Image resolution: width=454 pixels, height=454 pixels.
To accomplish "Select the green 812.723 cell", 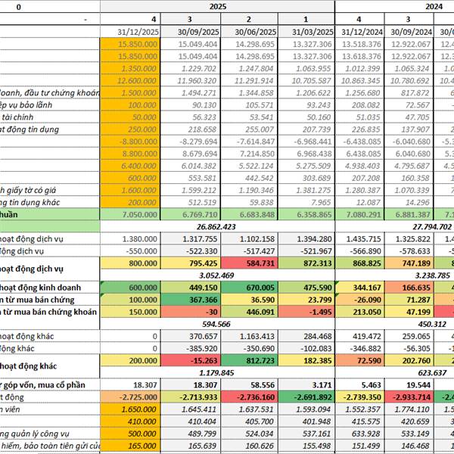I will [x=249, y=360].
